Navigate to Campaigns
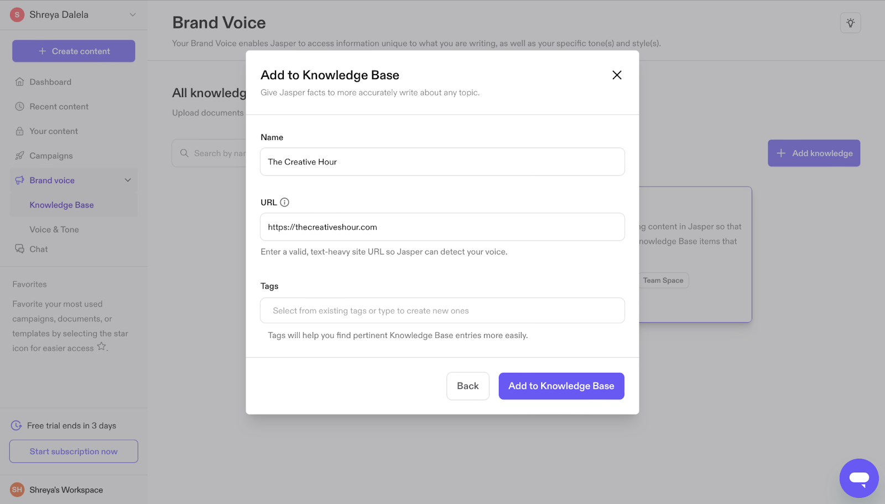The image size is (885, 504). (51, 155)
